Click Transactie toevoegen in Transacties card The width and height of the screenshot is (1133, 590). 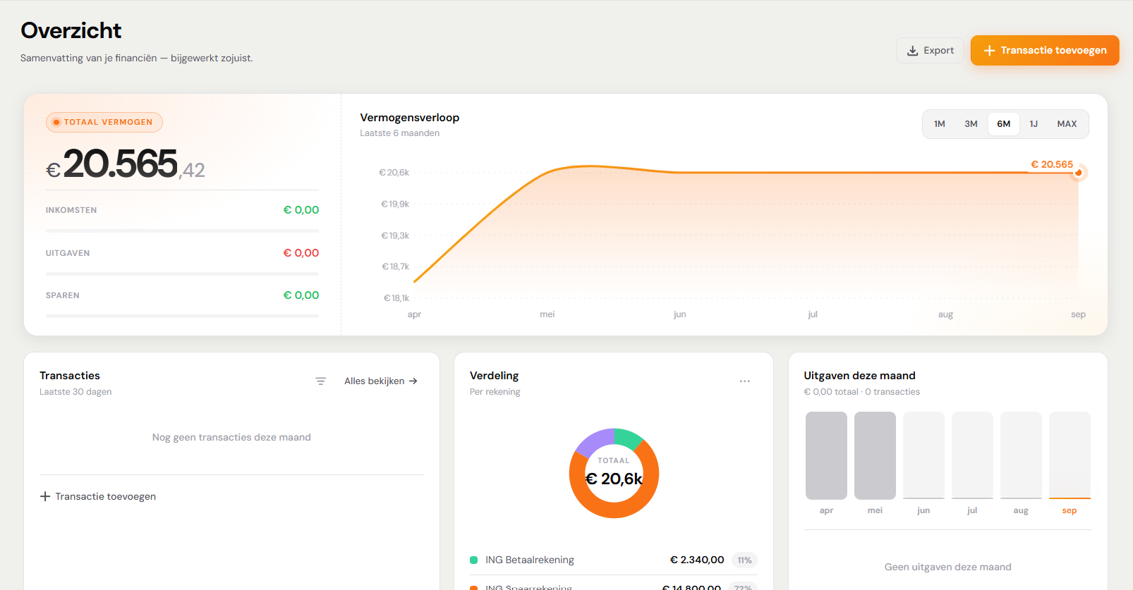[x=98, y=497]
